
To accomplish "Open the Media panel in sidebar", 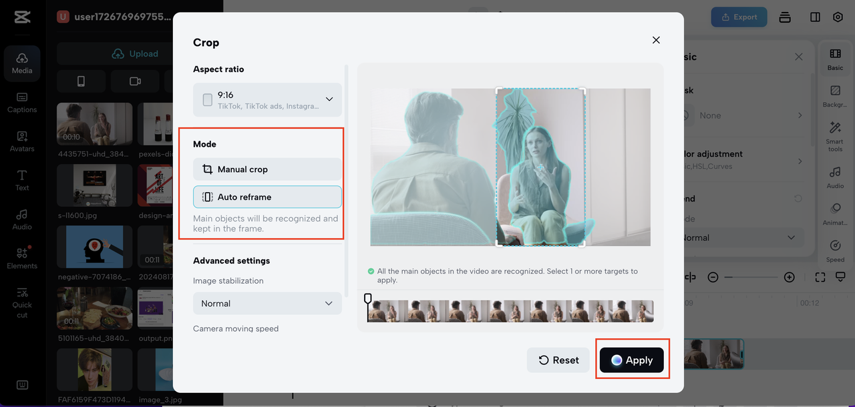I will click(x=22, y=63).
